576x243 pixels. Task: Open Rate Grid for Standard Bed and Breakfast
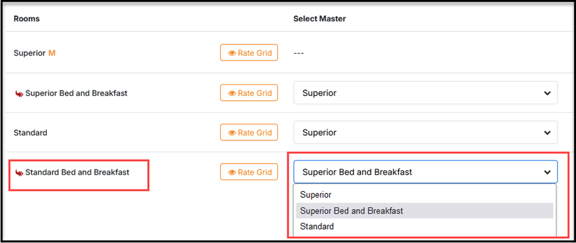click(249, 172)
